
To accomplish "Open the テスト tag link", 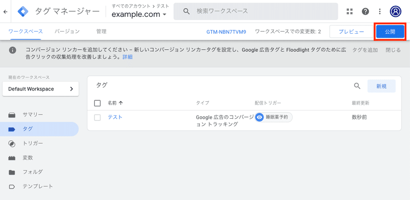I will pos(115,117).
